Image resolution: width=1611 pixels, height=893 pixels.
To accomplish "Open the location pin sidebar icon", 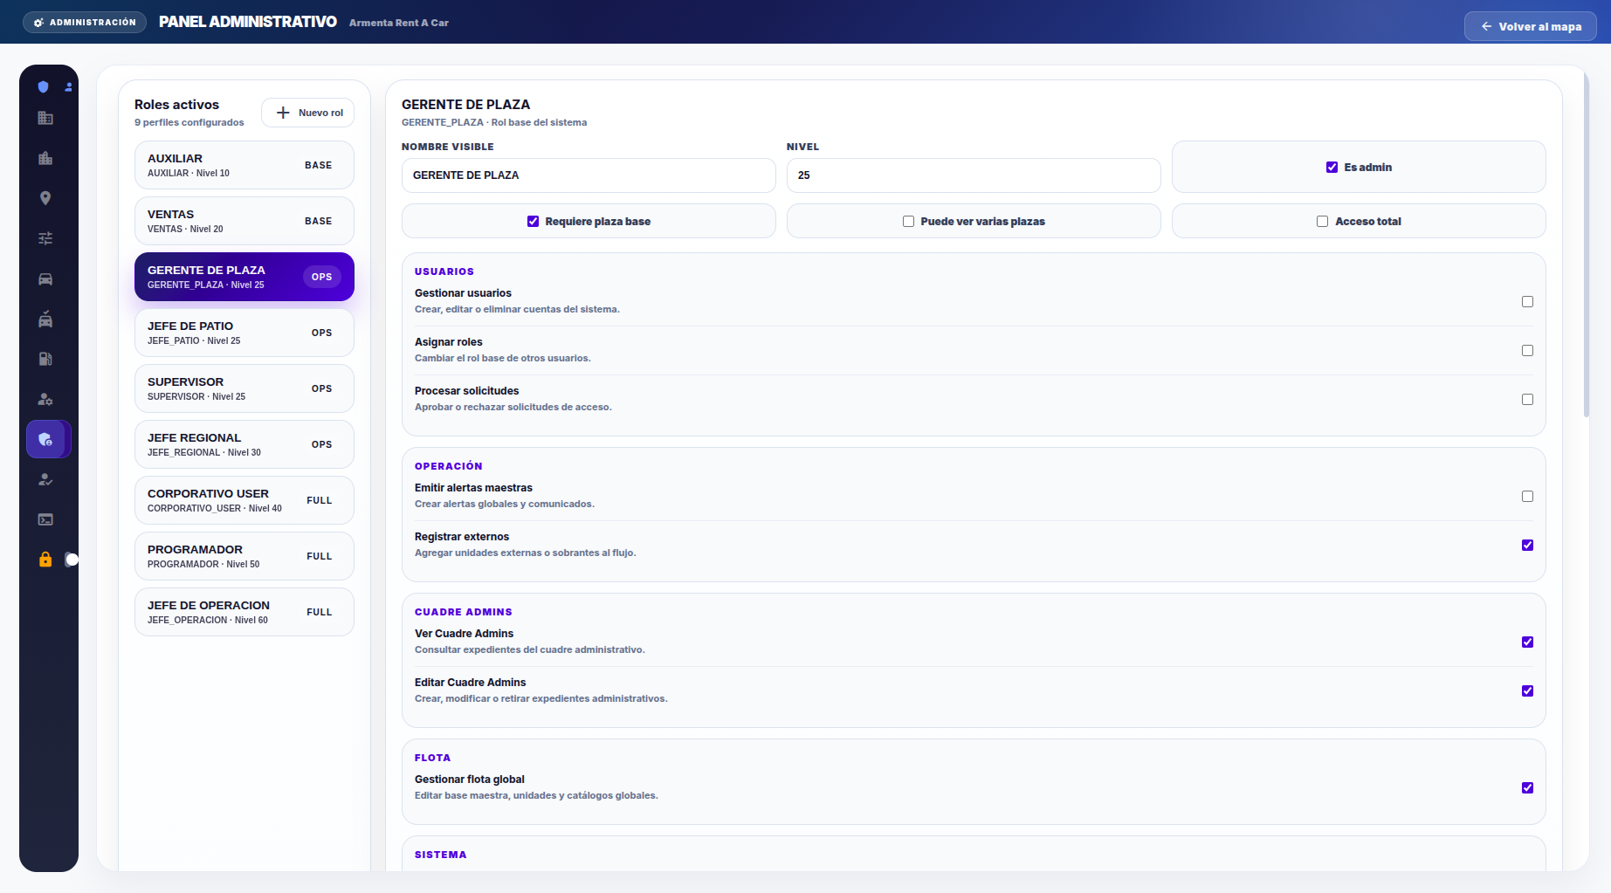I will [x=45, y=198].
